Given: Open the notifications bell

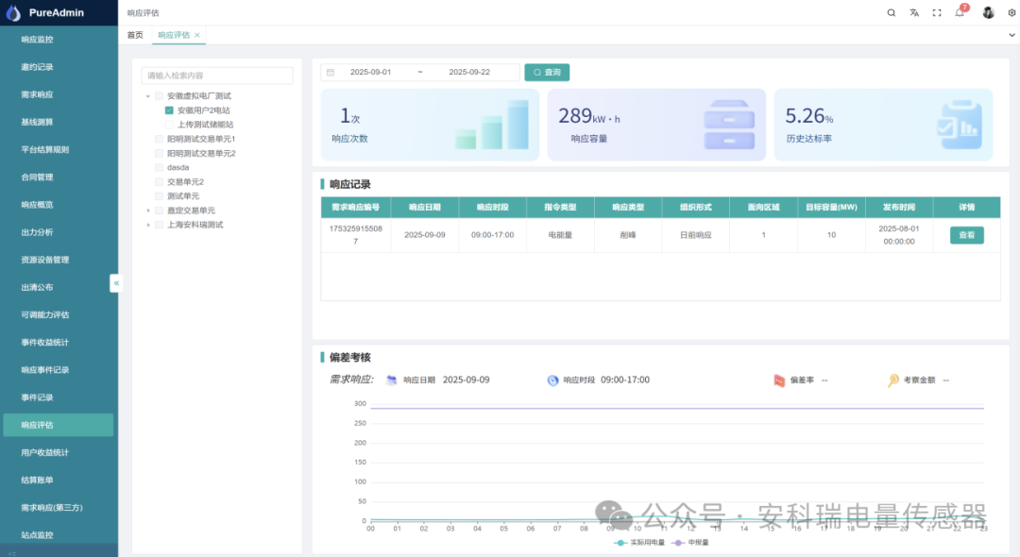Looking at the screenshot, I should pos(960,12).
